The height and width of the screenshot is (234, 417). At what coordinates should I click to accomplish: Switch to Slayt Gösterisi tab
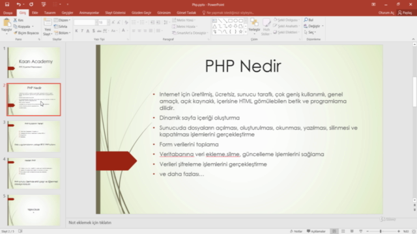[x=115, y=13]
